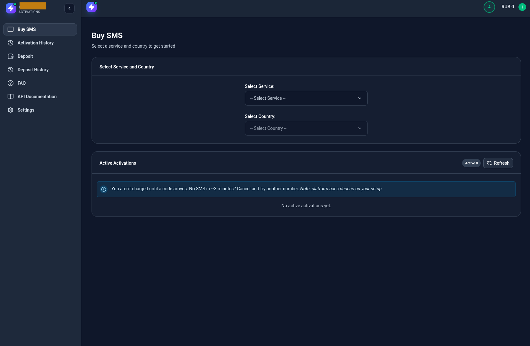Click the Settings gear icon
The width and height of the screenshot is (530, 346).
click(11, 110)
